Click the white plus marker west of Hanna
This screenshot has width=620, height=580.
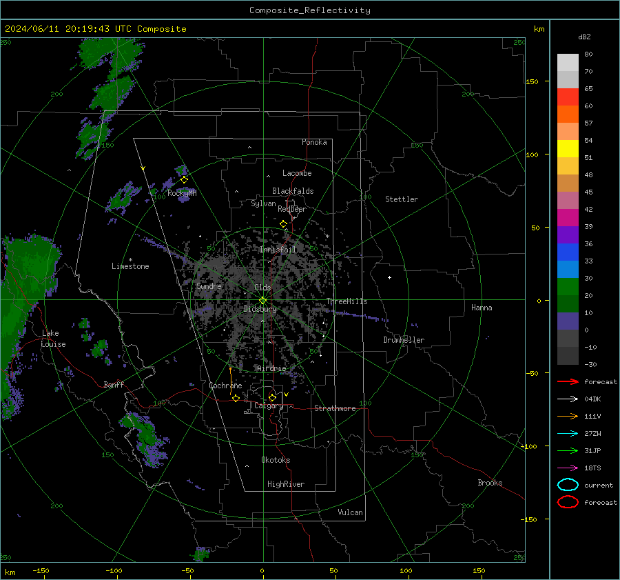(389, 277)
